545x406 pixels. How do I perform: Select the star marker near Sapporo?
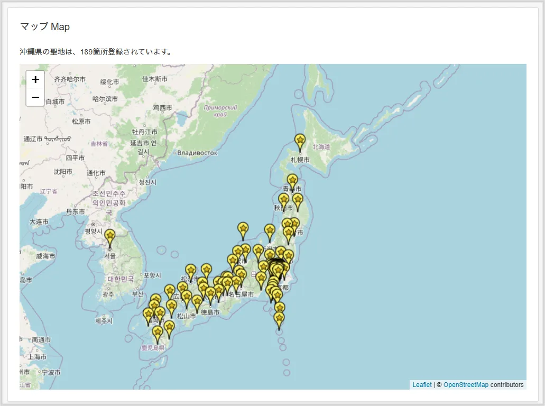pyautogui.click(x=300, y=141)
